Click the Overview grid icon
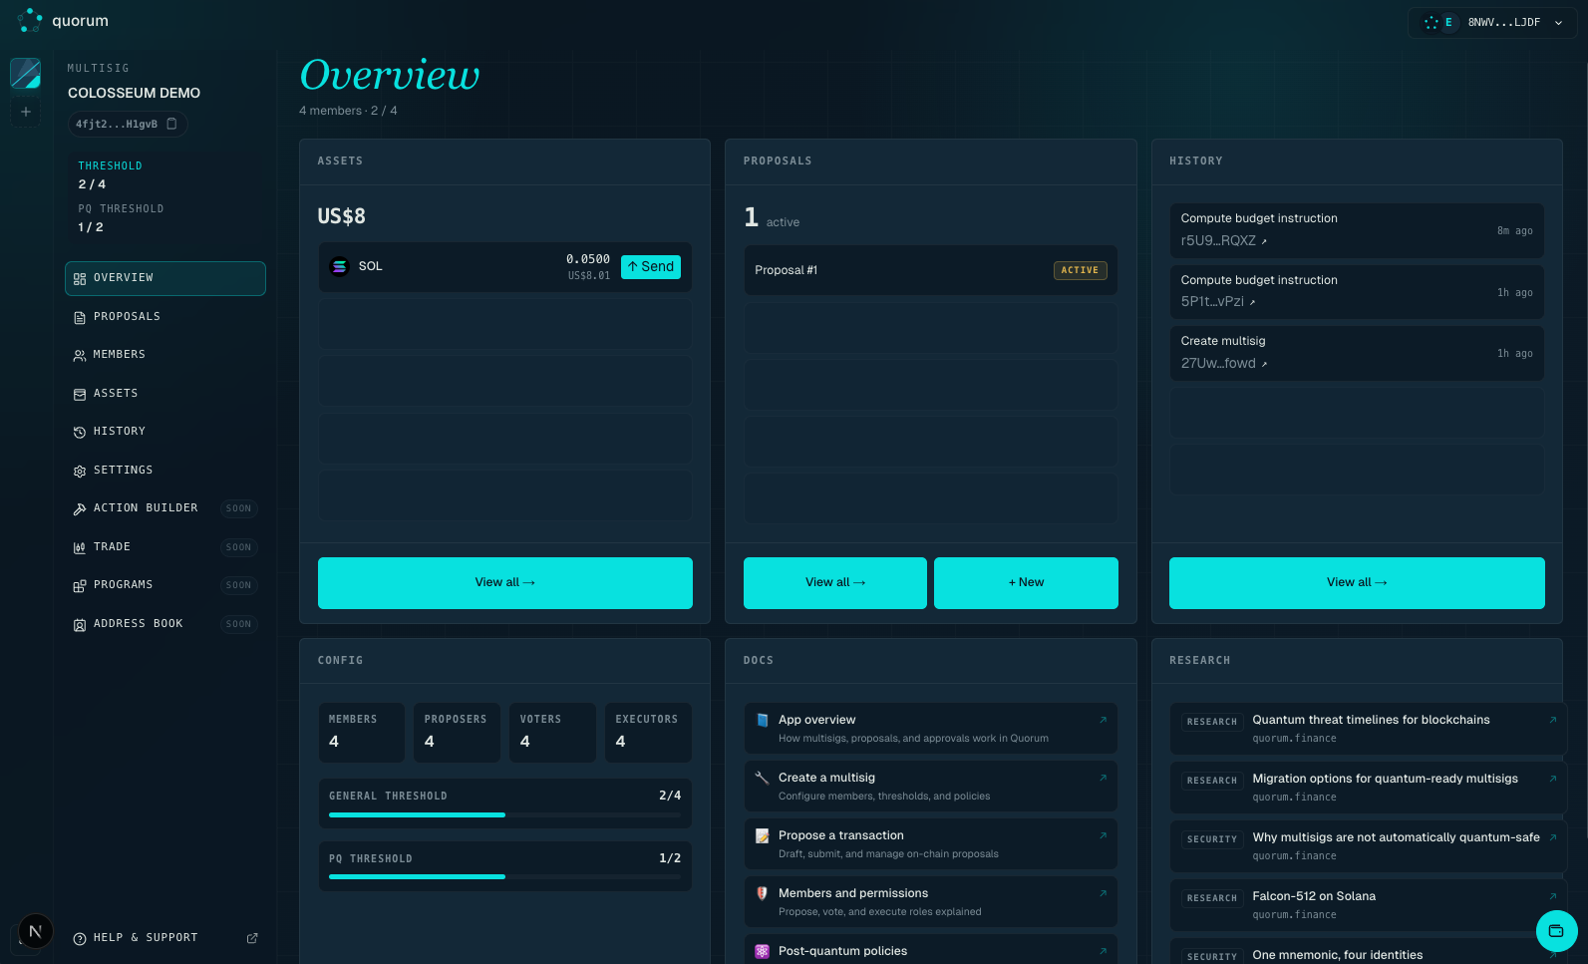The width and height of the screenshot is (1588, 964). pyautogui.click(x=80, y=279)
